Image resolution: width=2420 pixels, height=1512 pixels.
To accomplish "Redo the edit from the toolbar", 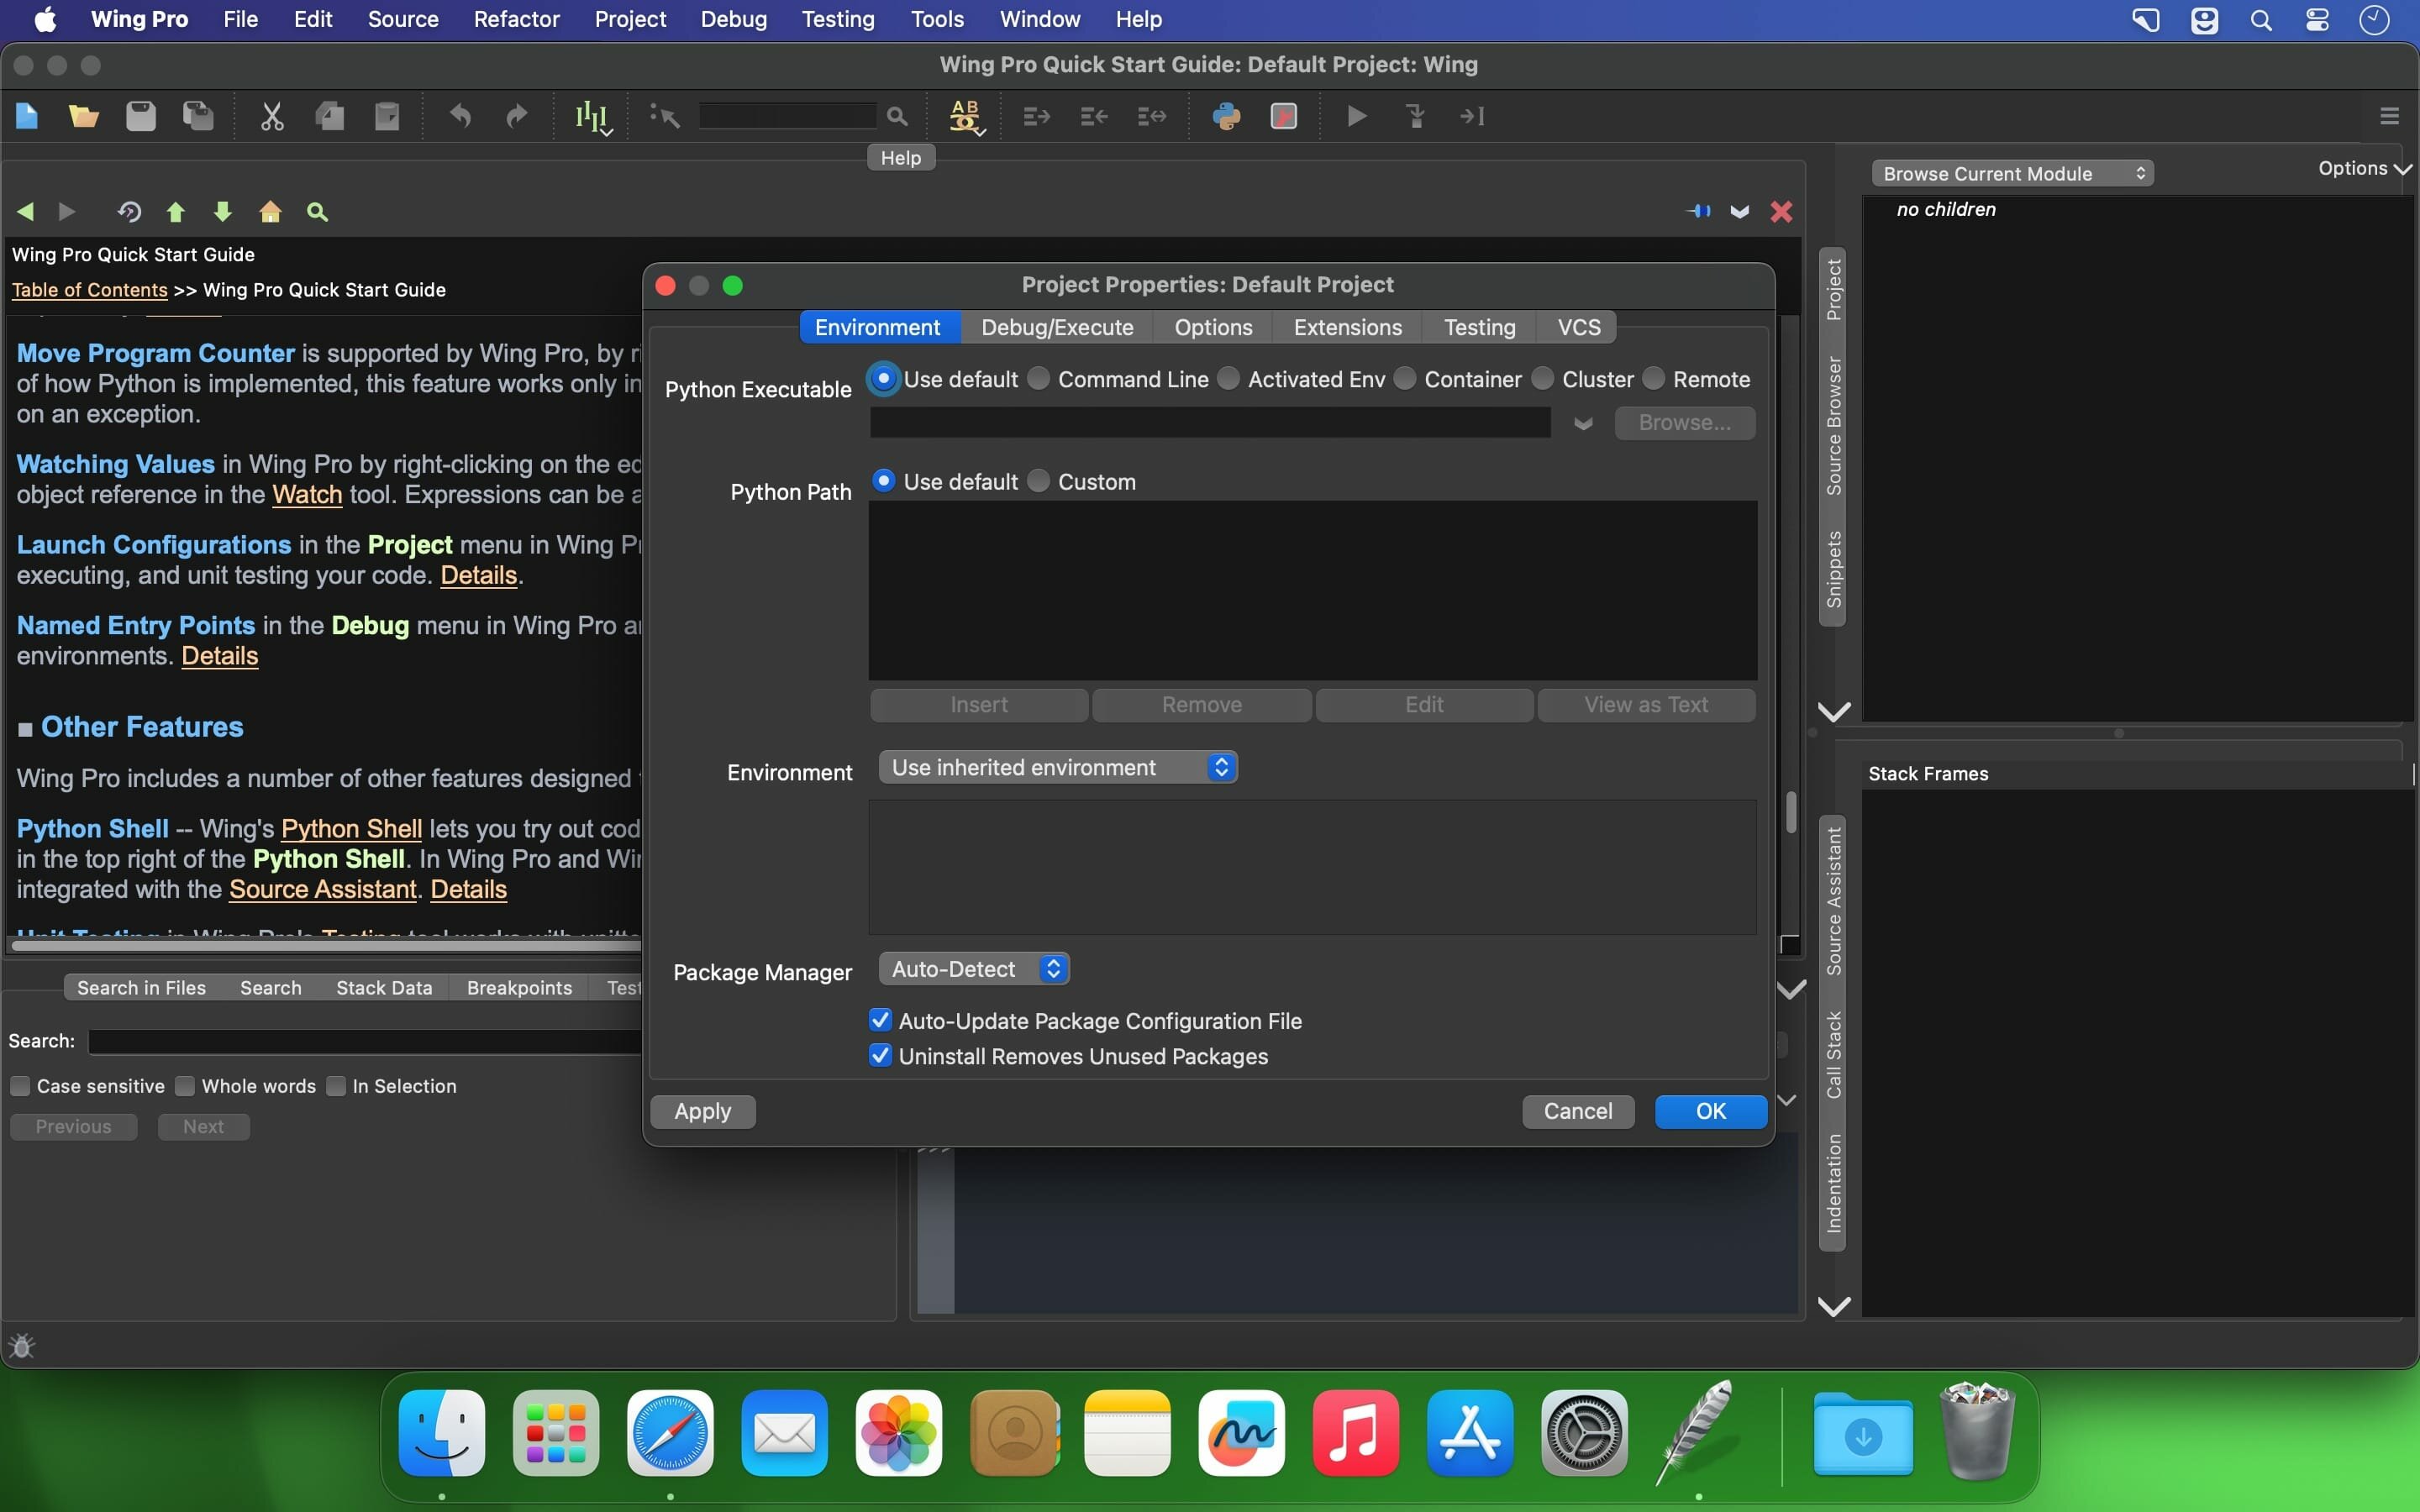I will (x=516, y=117).
